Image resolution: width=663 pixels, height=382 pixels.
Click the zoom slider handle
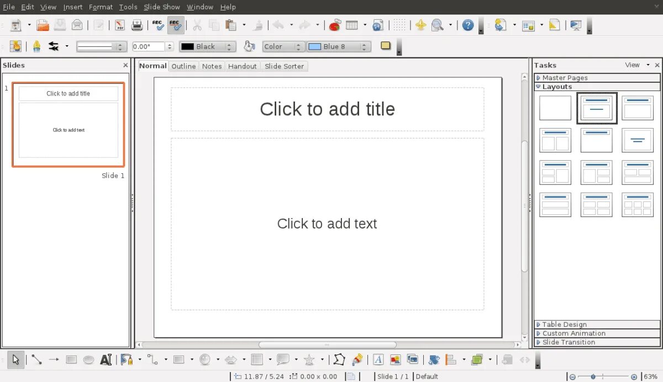593,376
